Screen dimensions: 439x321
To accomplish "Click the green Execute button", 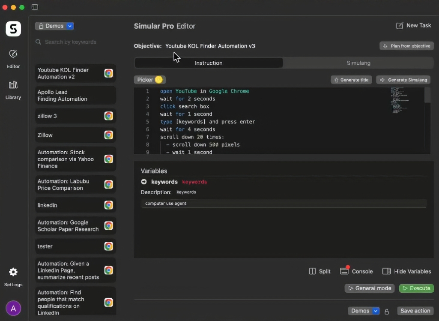I will coord(416,288).
